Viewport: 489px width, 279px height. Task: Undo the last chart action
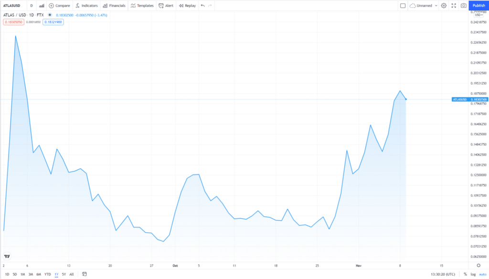202,6
